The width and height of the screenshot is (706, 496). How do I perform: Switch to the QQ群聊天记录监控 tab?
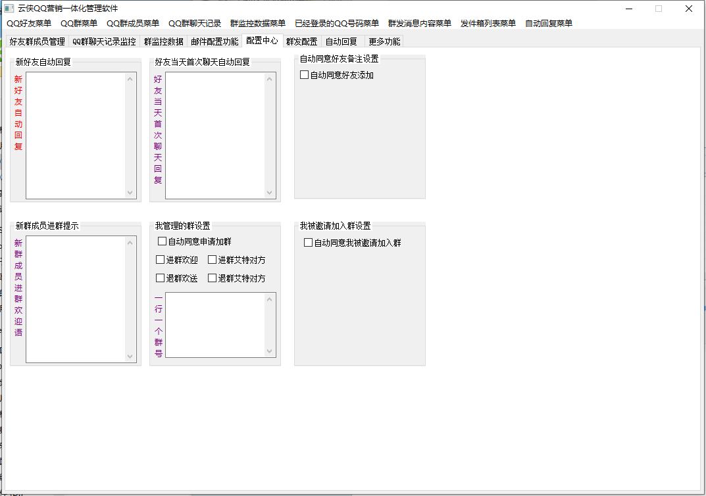(x=104, y=41)
